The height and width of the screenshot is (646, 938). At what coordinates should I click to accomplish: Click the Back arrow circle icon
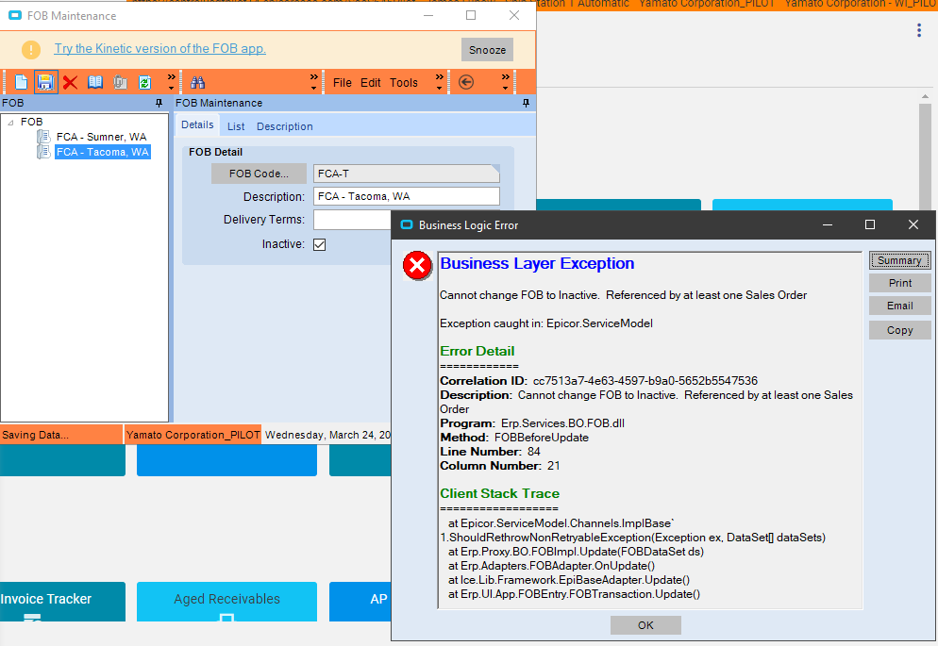(466, 82)
